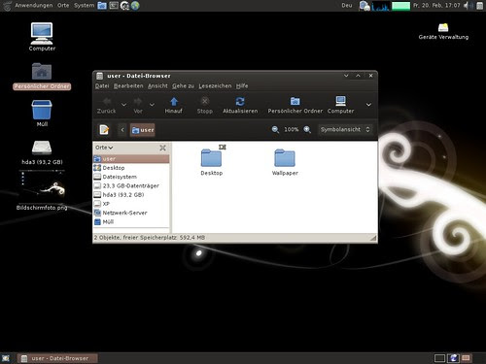Zoom out with the magnifier minus icon

275,129
